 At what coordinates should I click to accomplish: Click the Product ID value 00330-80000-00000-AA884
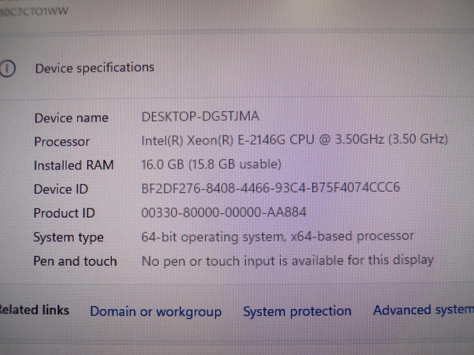(224, 212)
